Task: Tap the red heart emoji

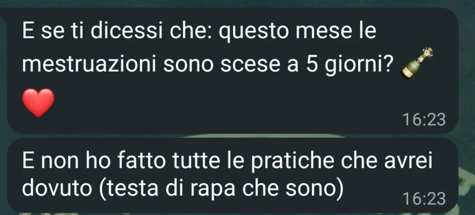Action: tap(38, 102)
